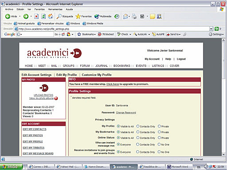This screenshot has width=227, height=170.
Task: Allow instant messages from No One
Action: click(x=159, y=144)
